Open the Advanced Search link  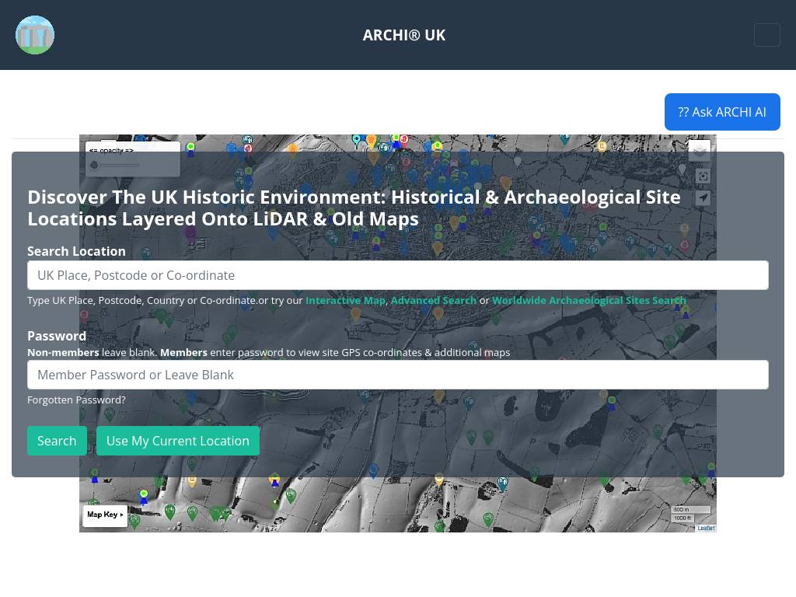[x=434, y=301]
